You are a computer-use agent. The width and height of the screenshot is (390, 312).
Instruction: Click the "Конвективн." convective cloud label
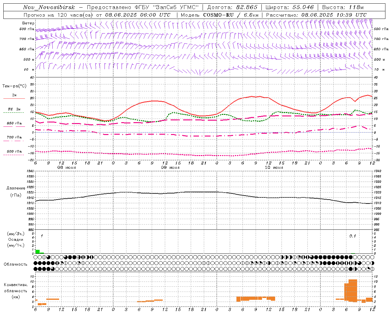[x=16, y=285]
